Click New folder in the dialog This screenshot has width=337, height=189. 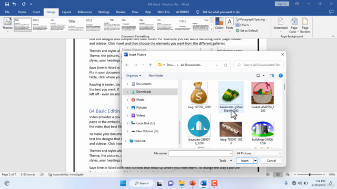coord(156,76)
